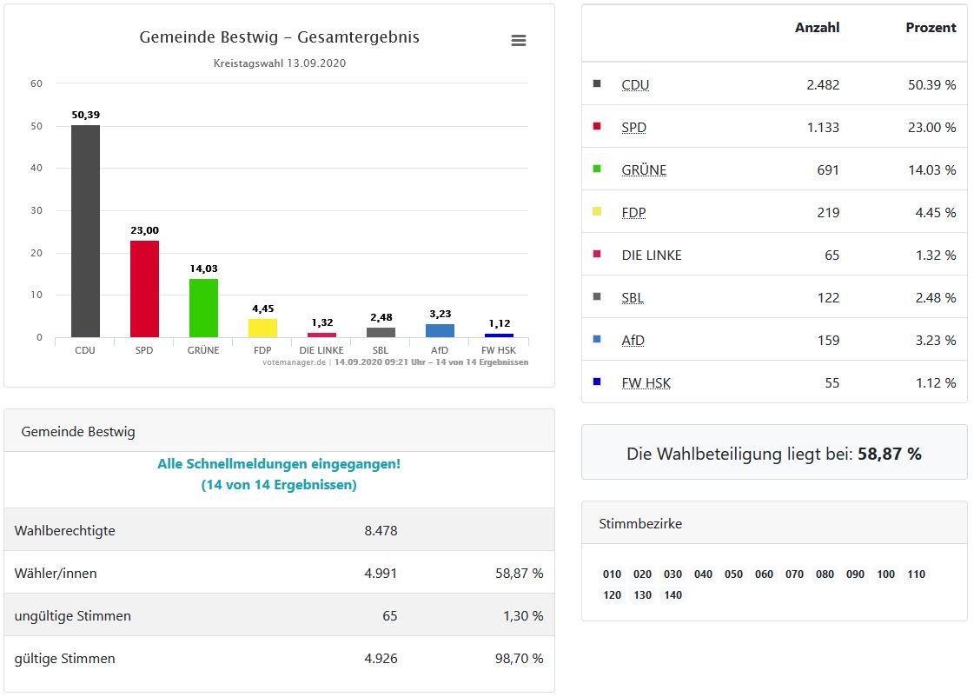Open Stimmbezirk 030 results

click(673, 574)
